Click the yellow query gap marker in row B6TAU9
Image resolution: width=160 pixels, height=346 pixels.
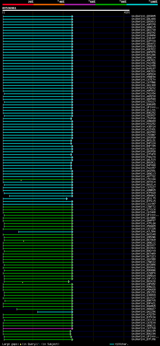(x=23, y=241)
